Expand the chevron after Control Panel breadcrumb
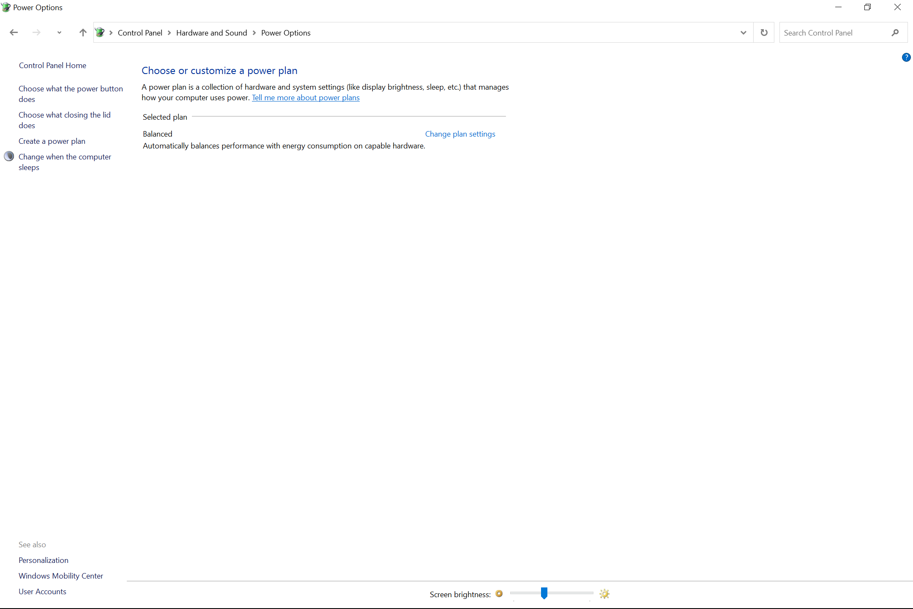The image size is (913, 609). 169,33
